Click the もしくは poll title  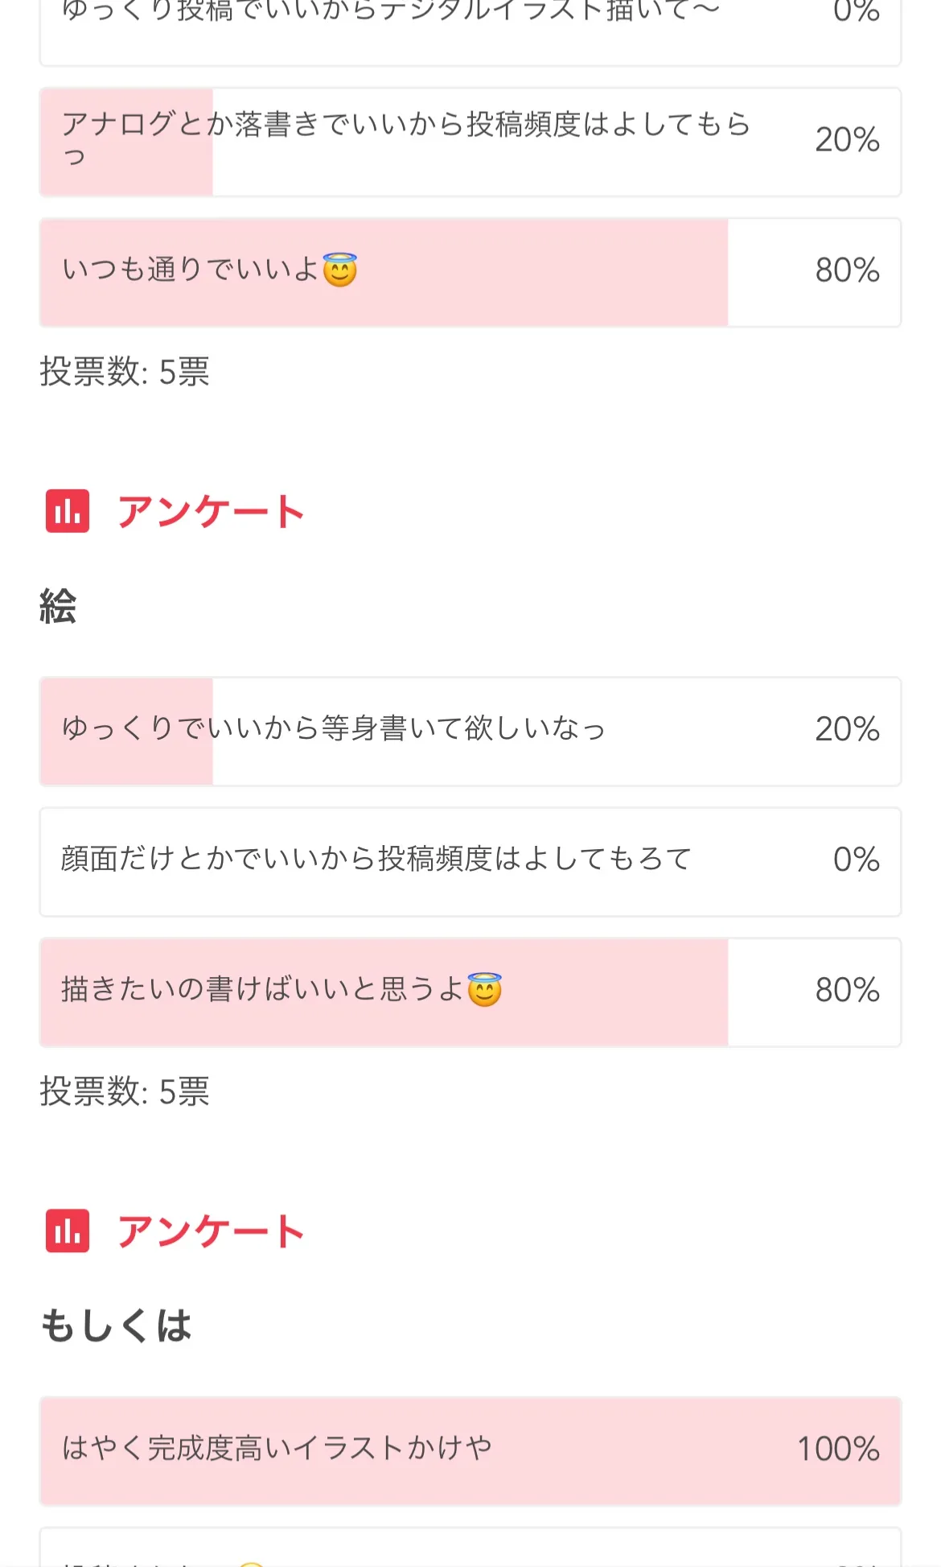click(117, 1326)
